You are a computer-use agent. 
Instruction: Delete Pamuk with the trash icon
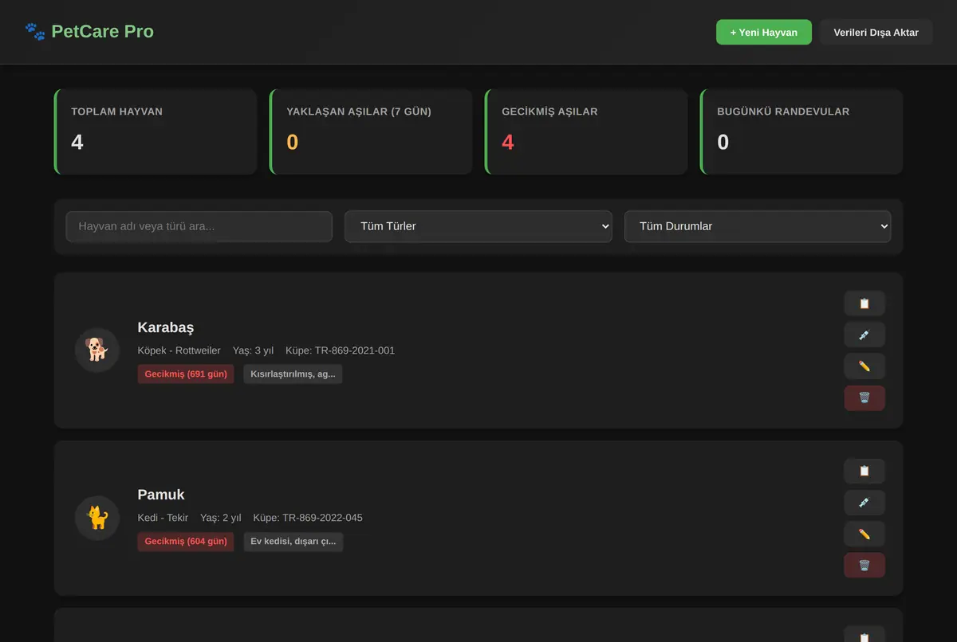pyautogui.click(x=864, y=566)
